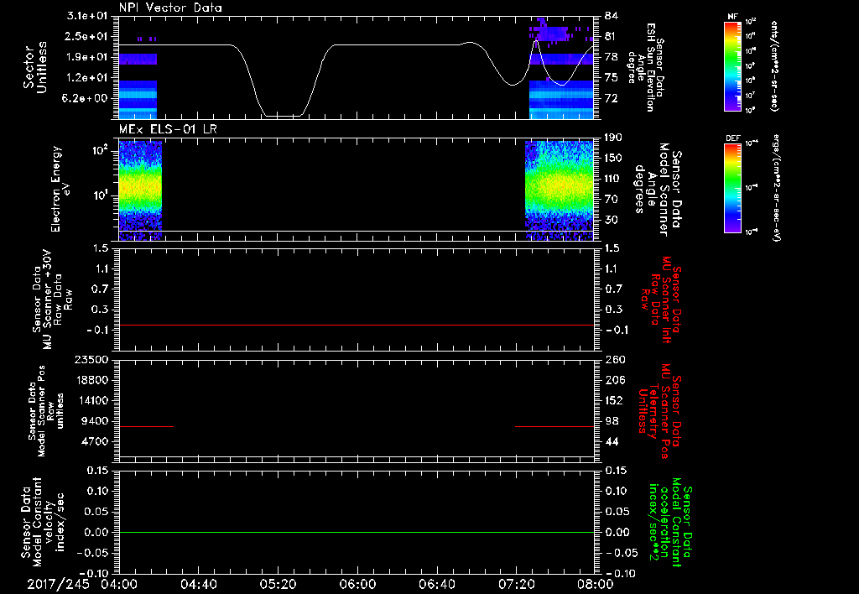Click the 110 scanner angle tick

tap(613, 179)
